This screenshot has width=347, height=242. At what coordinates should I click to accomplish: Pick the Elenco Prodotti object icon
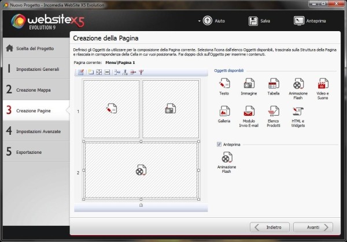tap(274, 111)
